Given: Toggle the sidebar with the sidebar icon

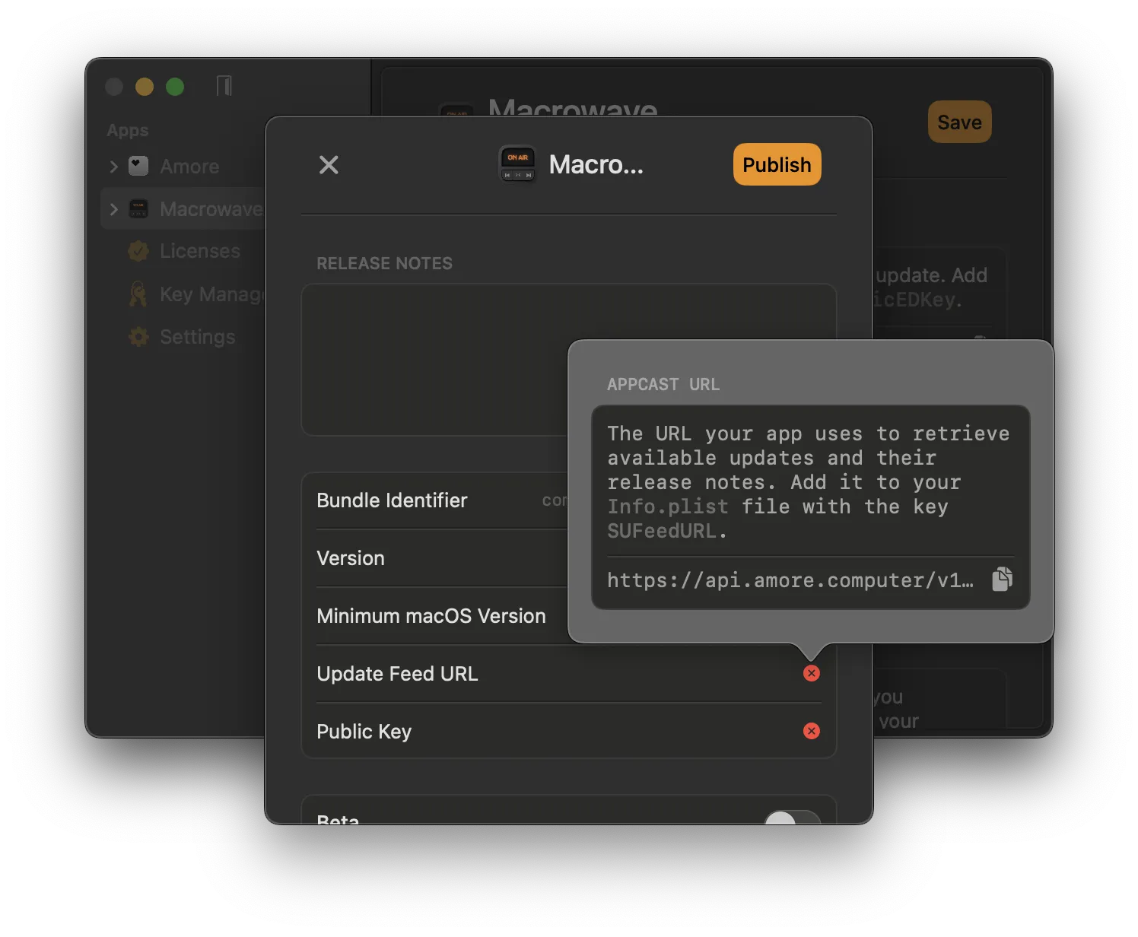Looking at the screenshot, I should point(223,86).
